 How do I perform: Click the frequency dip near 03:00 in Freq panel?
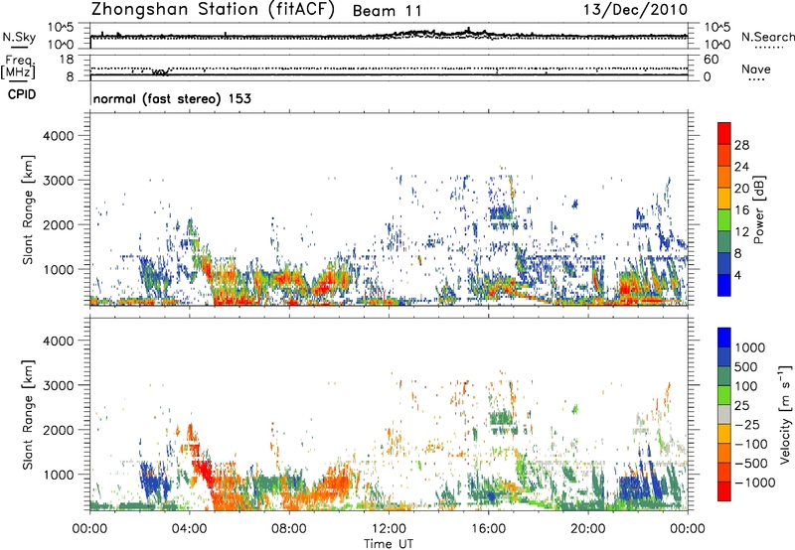click(160, 71)
